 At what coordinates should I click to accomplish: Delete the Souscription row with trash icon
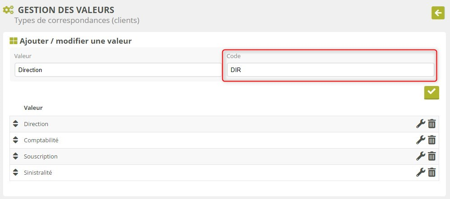[432, 156]
